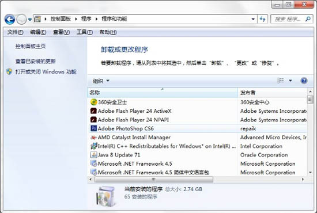Image resolution: width=317 pixels, height=213 pixels.
Task: Select the 360安全卫士 program icon
Action: point(93,102)
